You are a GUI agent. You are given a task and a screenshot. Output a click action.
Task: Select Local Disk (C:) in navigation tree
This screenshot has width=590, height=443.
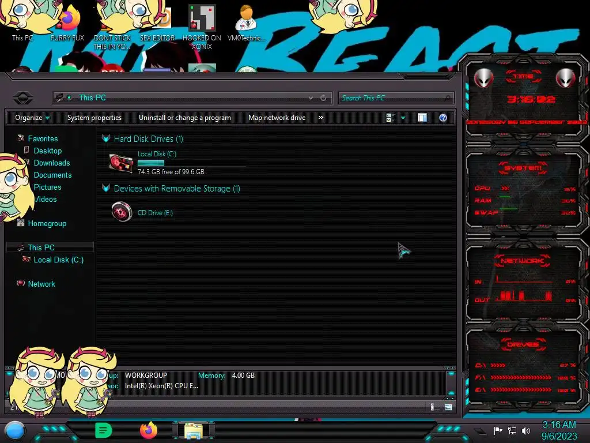[x=59, y=260]
